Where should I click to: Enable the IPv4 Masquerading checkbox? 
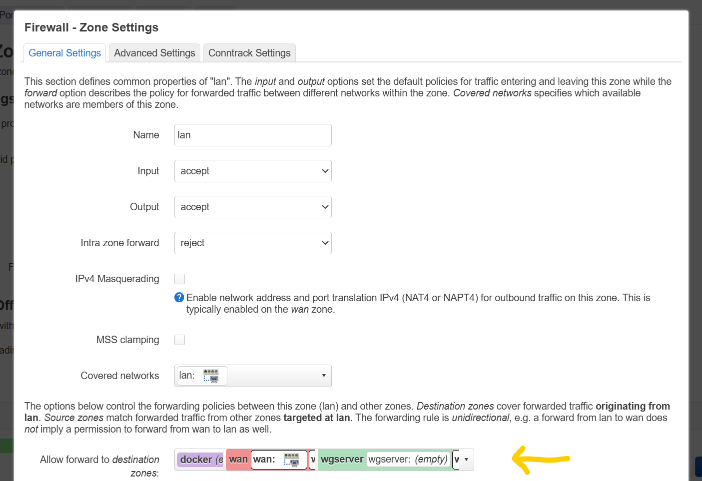180,279
